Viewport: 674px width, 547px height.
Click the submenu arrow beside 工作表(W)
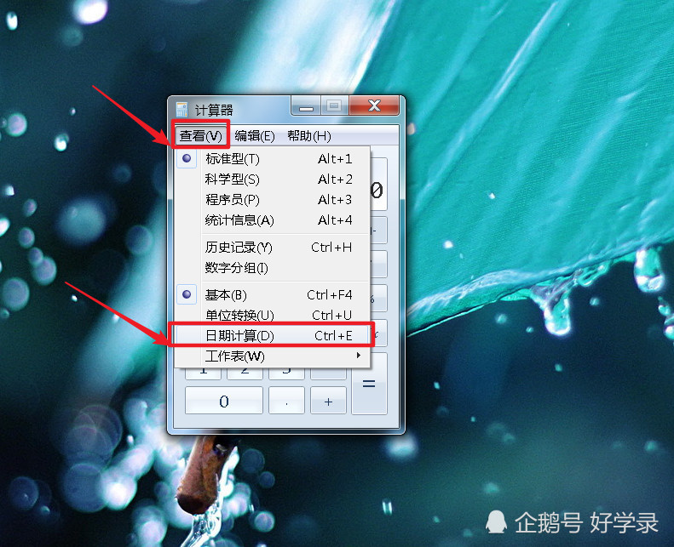pyautogui.click(x=359, y=356)
